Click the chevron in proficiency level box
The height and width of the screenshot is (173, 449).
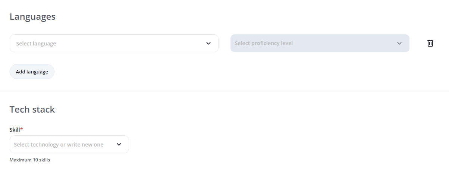(x=399, y=43)
